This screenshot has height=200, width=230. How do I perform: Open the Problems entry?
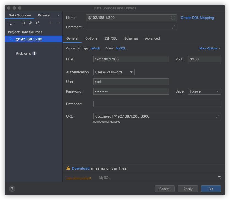26,53
